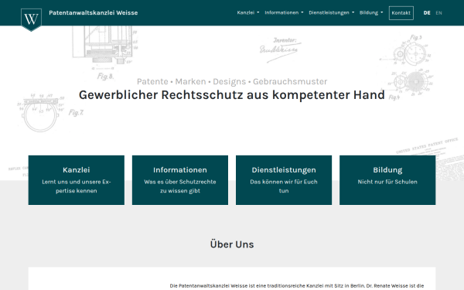
Task: Open the Bildung card tile
Action: pos(387,180)
